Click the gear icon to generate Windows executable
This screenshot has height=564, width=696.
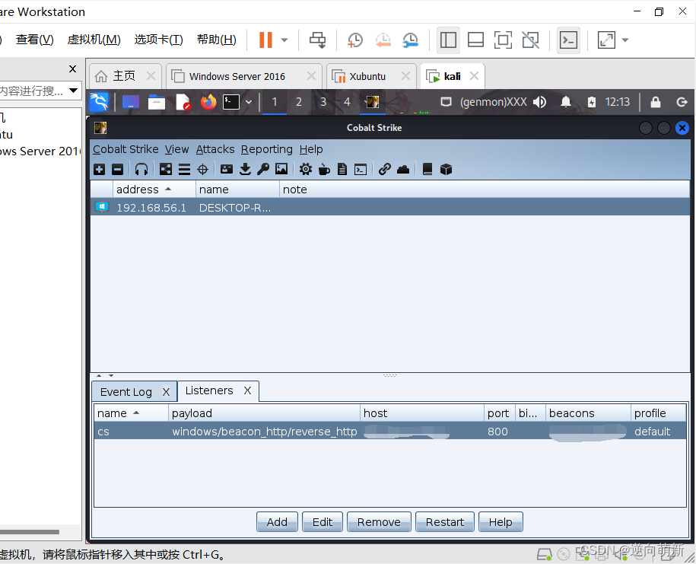point(305,169)
